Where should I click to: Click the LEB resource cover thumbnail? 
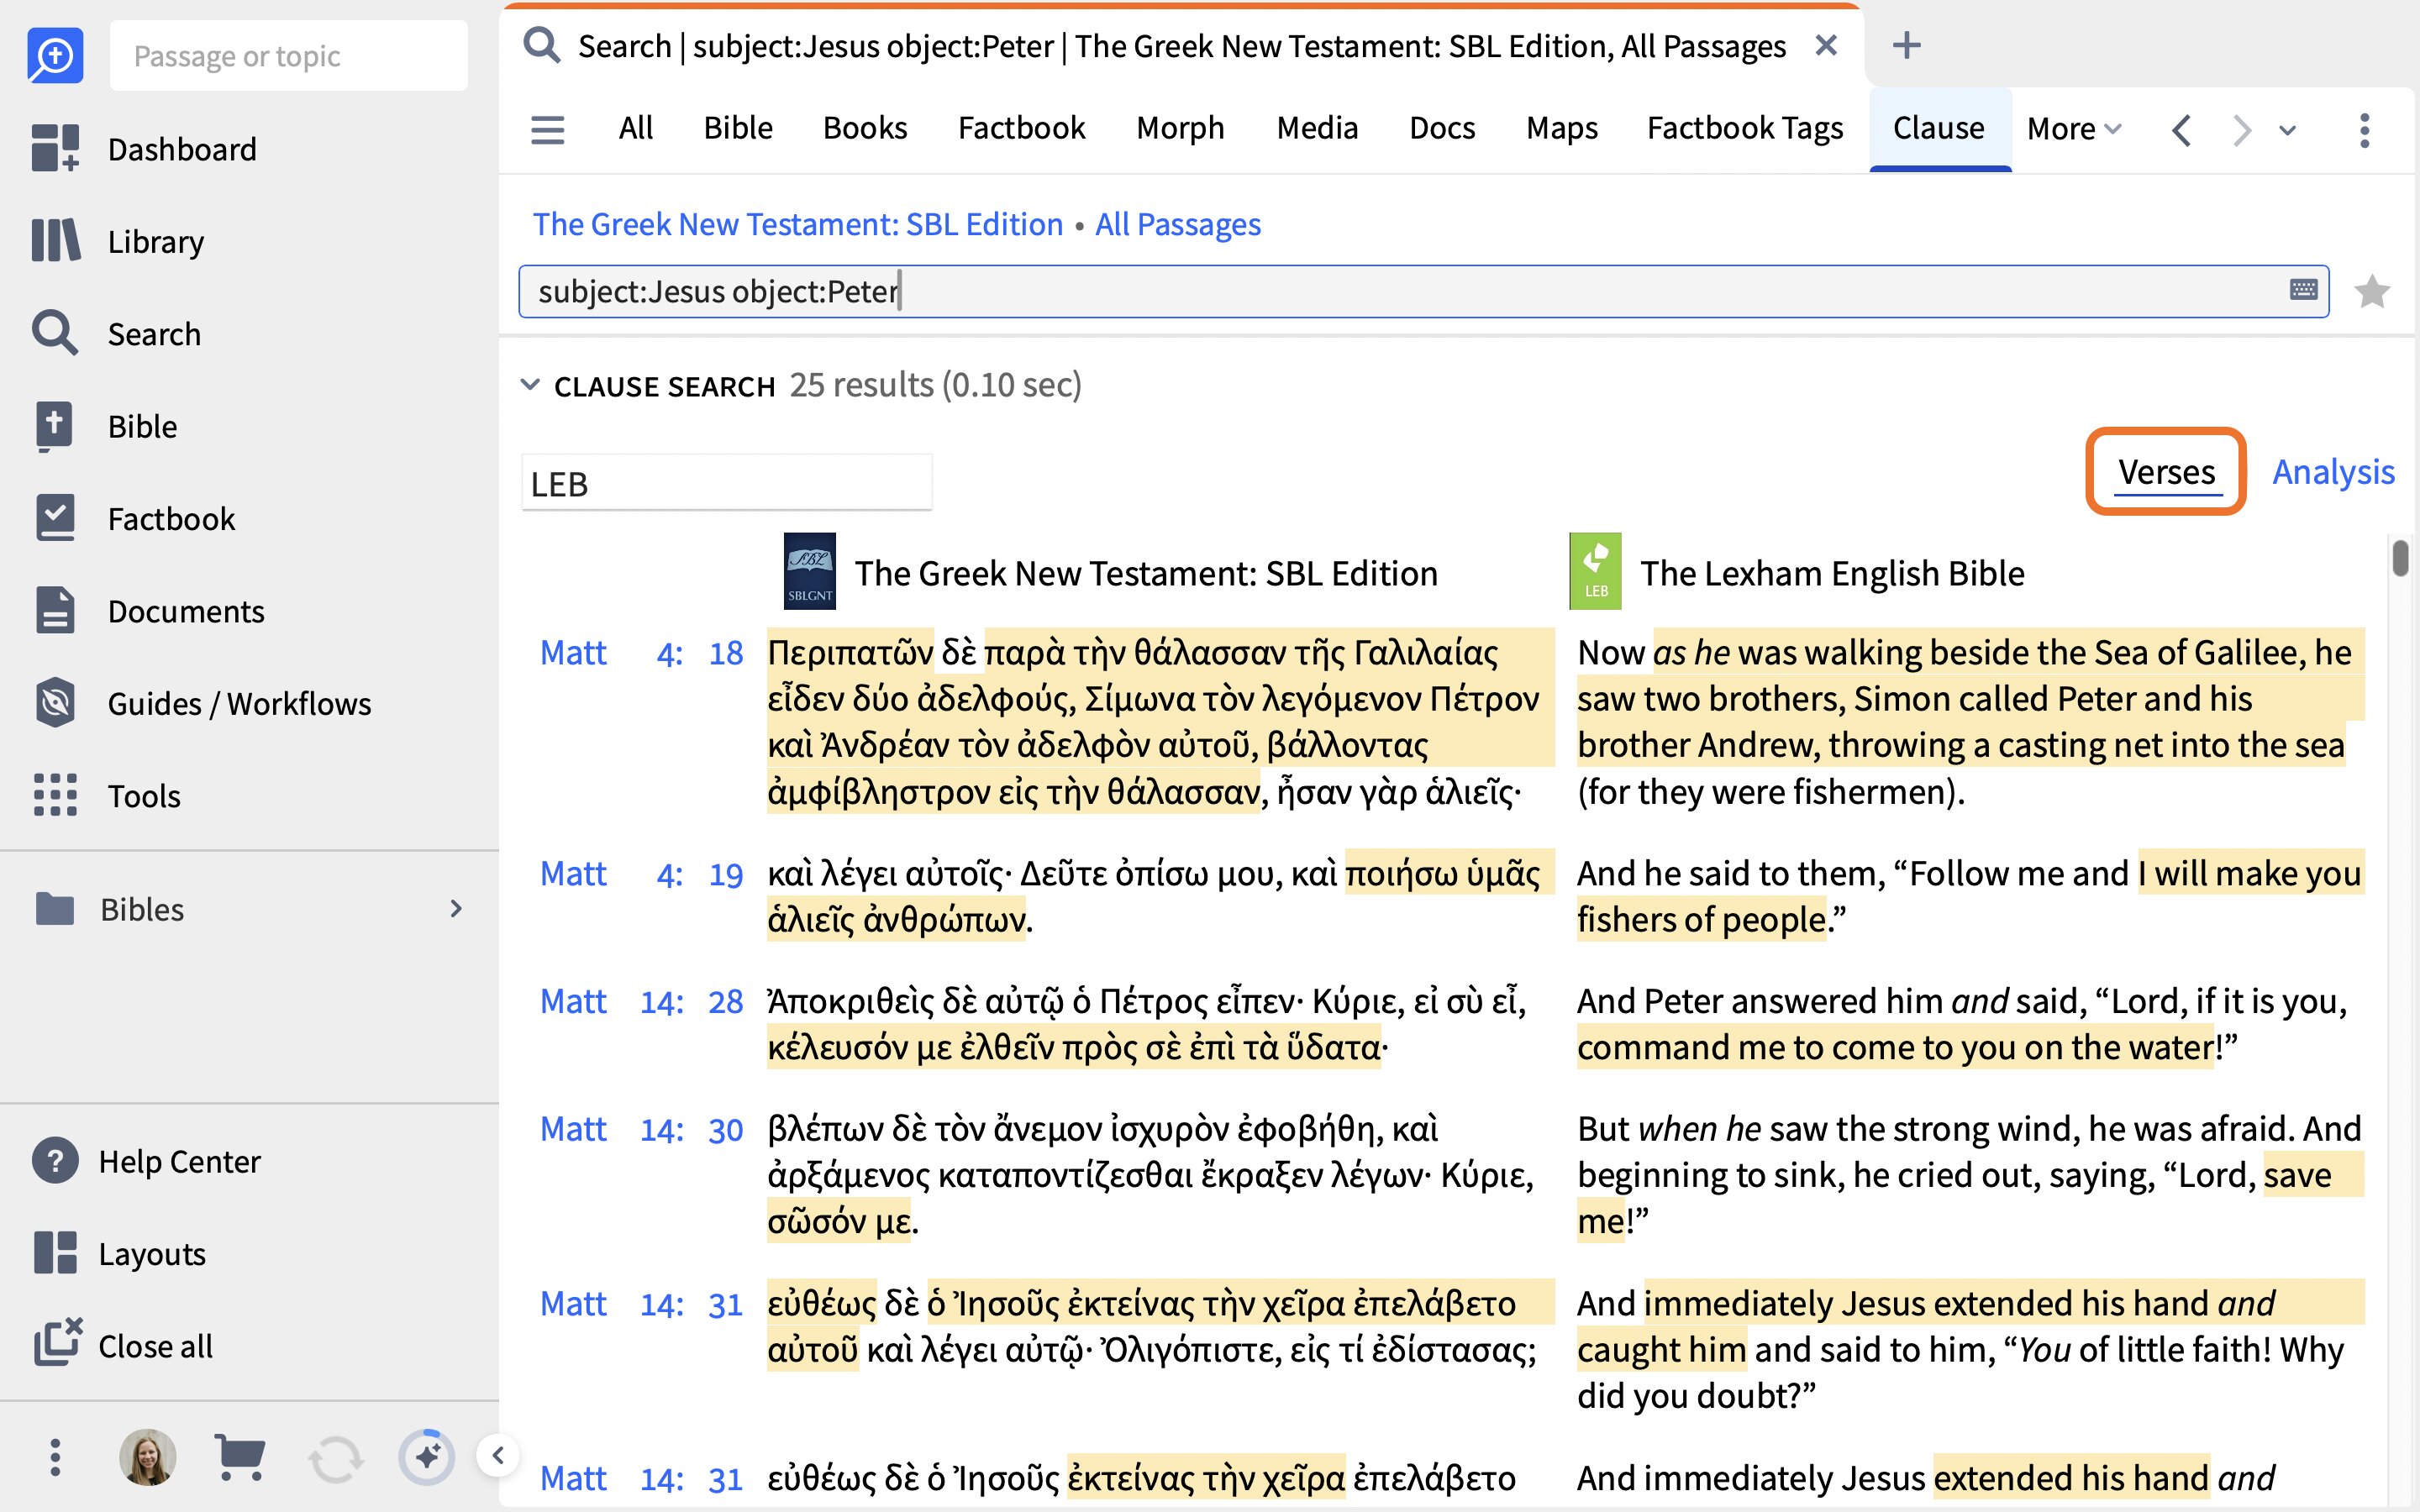(1595, 571)
